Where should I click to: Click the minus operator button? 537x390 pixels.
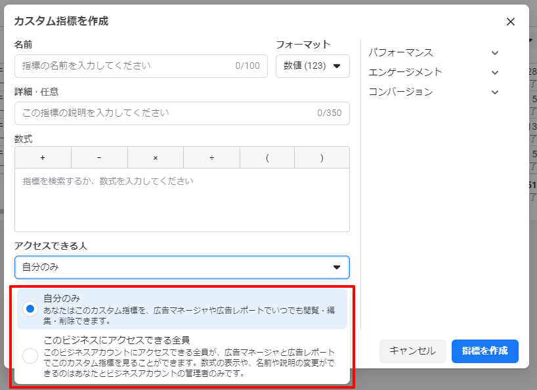(x=99, y=158)
